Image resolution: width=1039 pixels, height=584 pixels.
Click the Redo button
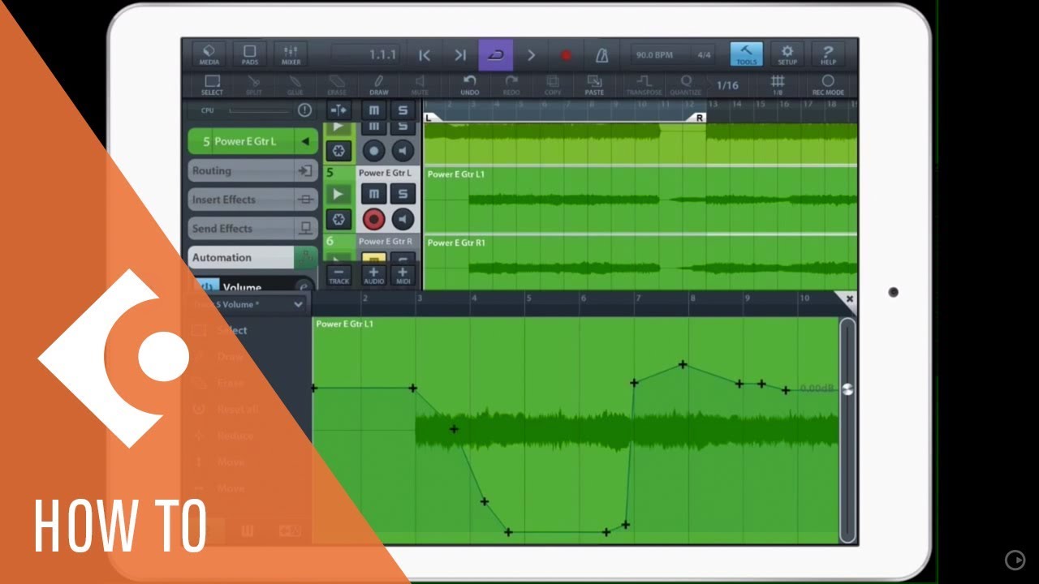click(511, 84)
